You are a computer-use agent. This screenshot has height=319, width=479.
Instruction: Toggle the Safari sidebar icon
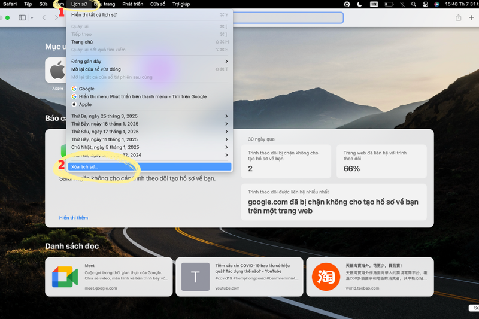click(22, 18)
